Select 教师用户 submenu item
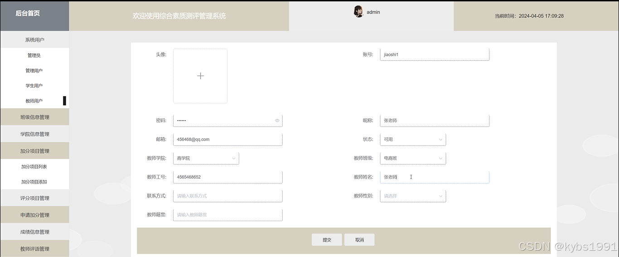Viewport: 619px width, 257px height. pos(34,101)
